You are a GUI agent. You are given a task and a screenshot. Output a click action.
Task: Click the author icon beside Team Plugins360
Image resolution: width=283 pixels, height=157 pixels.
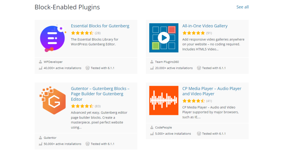152,62
